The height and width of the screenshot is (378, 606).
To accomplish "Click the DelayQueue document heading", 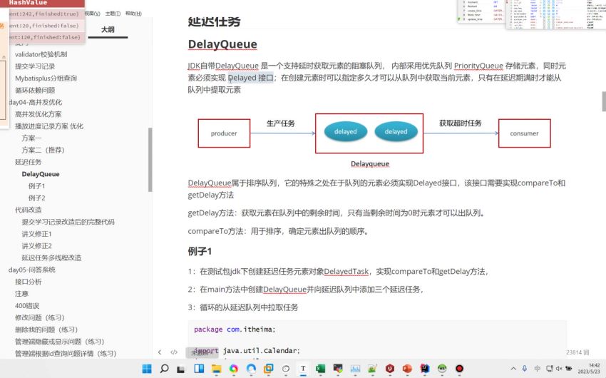I will tap(222, 44).
